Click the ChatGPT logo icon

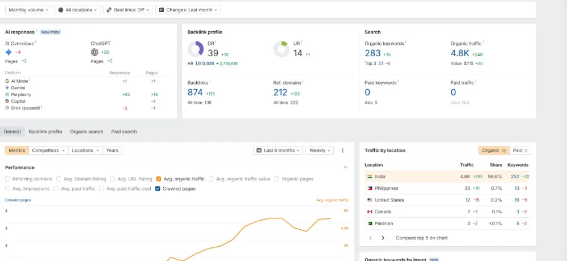click(x=95, y=52)
